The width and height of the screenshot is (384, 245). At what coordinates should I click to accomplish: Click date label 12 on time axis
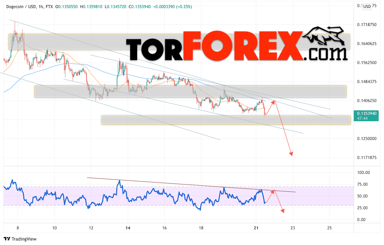[91, 228]
